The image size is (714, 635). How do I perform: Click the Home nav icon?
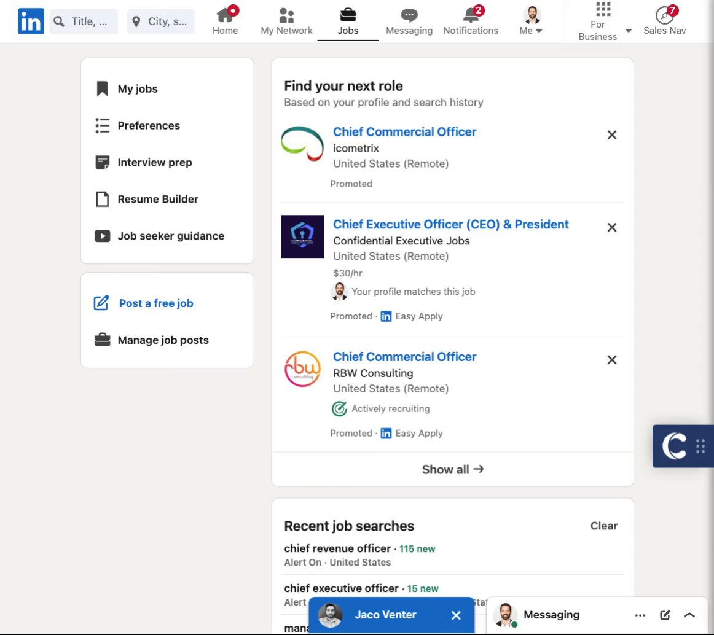pos(225,21)
